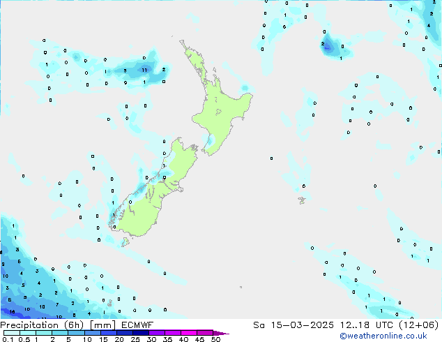Click the 1–2 mm legend color swatch

coord(44,333)
